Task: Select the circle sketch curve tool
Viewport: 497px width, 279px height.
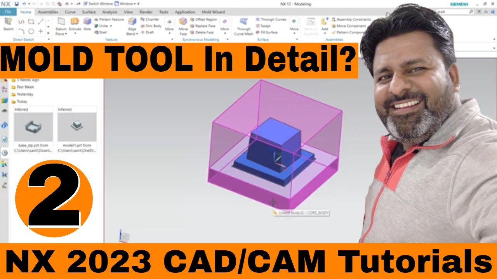Action: click(31, 31)
